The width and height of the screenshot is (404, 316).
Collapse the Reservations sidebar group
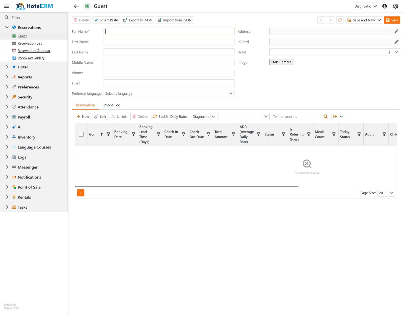click(7, 27)
